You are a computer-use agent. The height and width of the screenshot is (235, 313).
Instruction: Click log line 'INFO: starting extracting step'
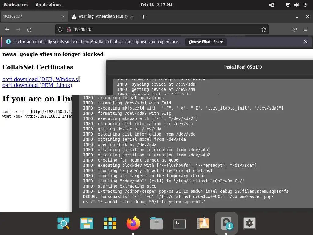[120, 186]
